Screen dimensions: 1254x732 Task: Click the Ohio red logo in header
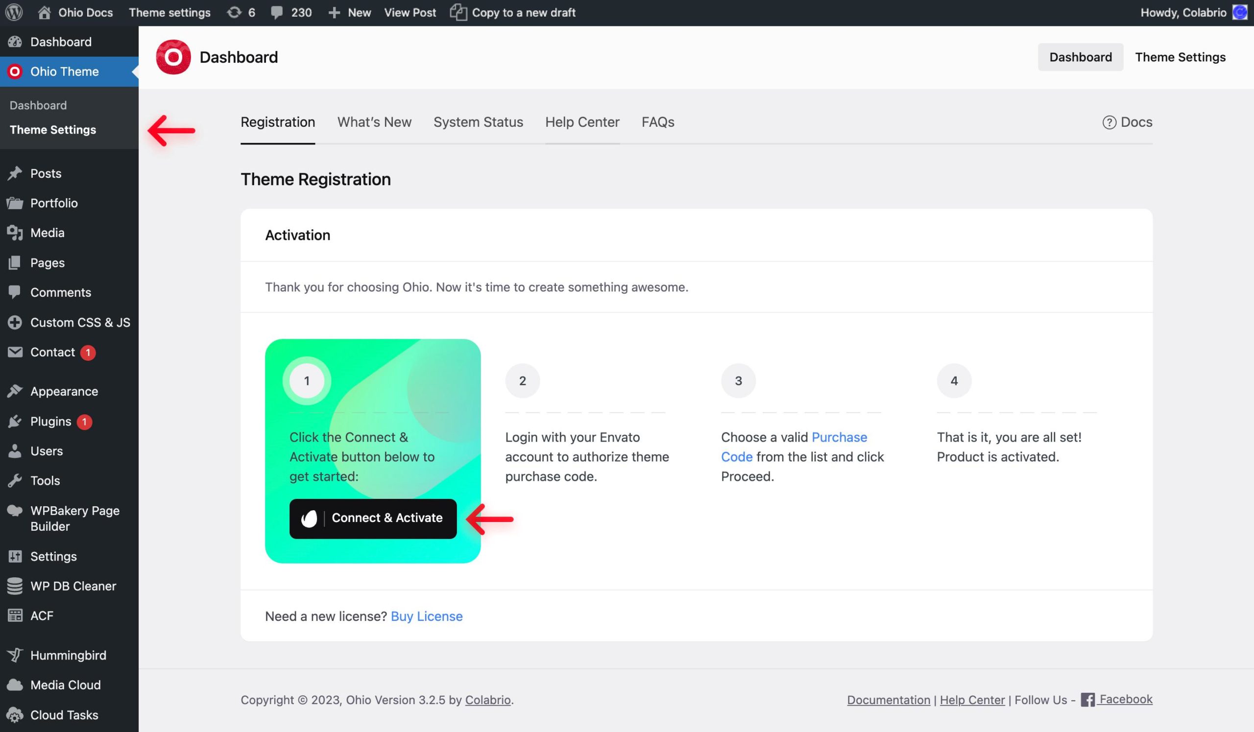pos(173,57)
